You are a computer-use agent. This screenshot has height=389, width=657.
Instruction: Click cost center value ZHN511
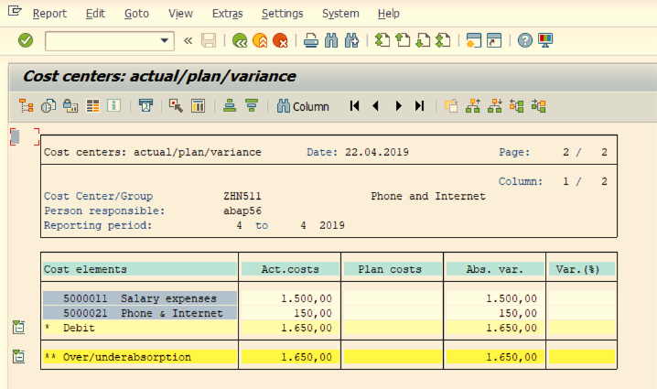coord(242,196)
